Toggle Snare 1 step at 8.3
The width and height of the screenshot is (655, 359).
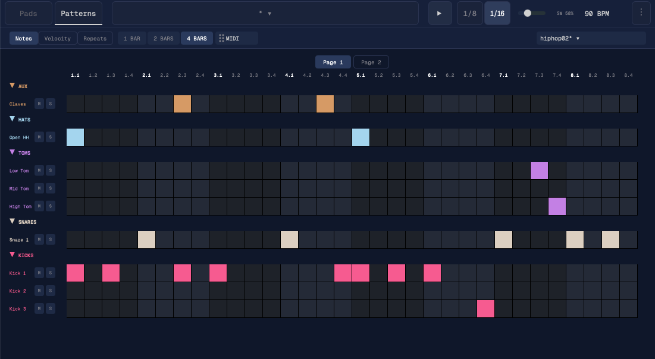click(x=611, y=240)
